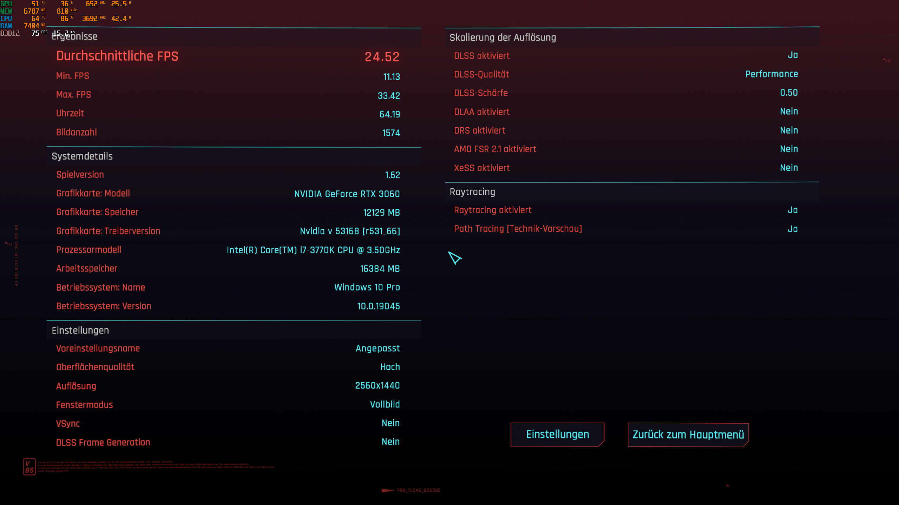Click the Path Tracing Ja value

pos(793,229)
